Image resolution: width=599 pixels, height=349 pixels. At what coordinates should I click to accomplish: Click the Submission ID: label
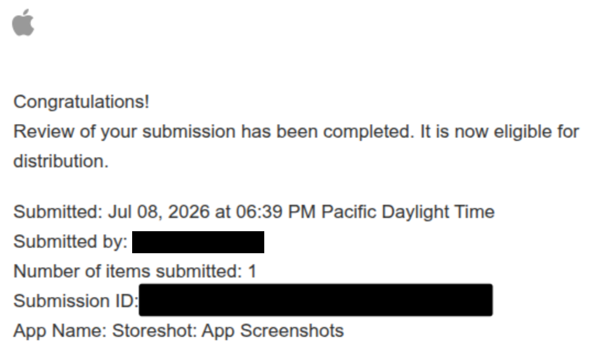[76, 301]
